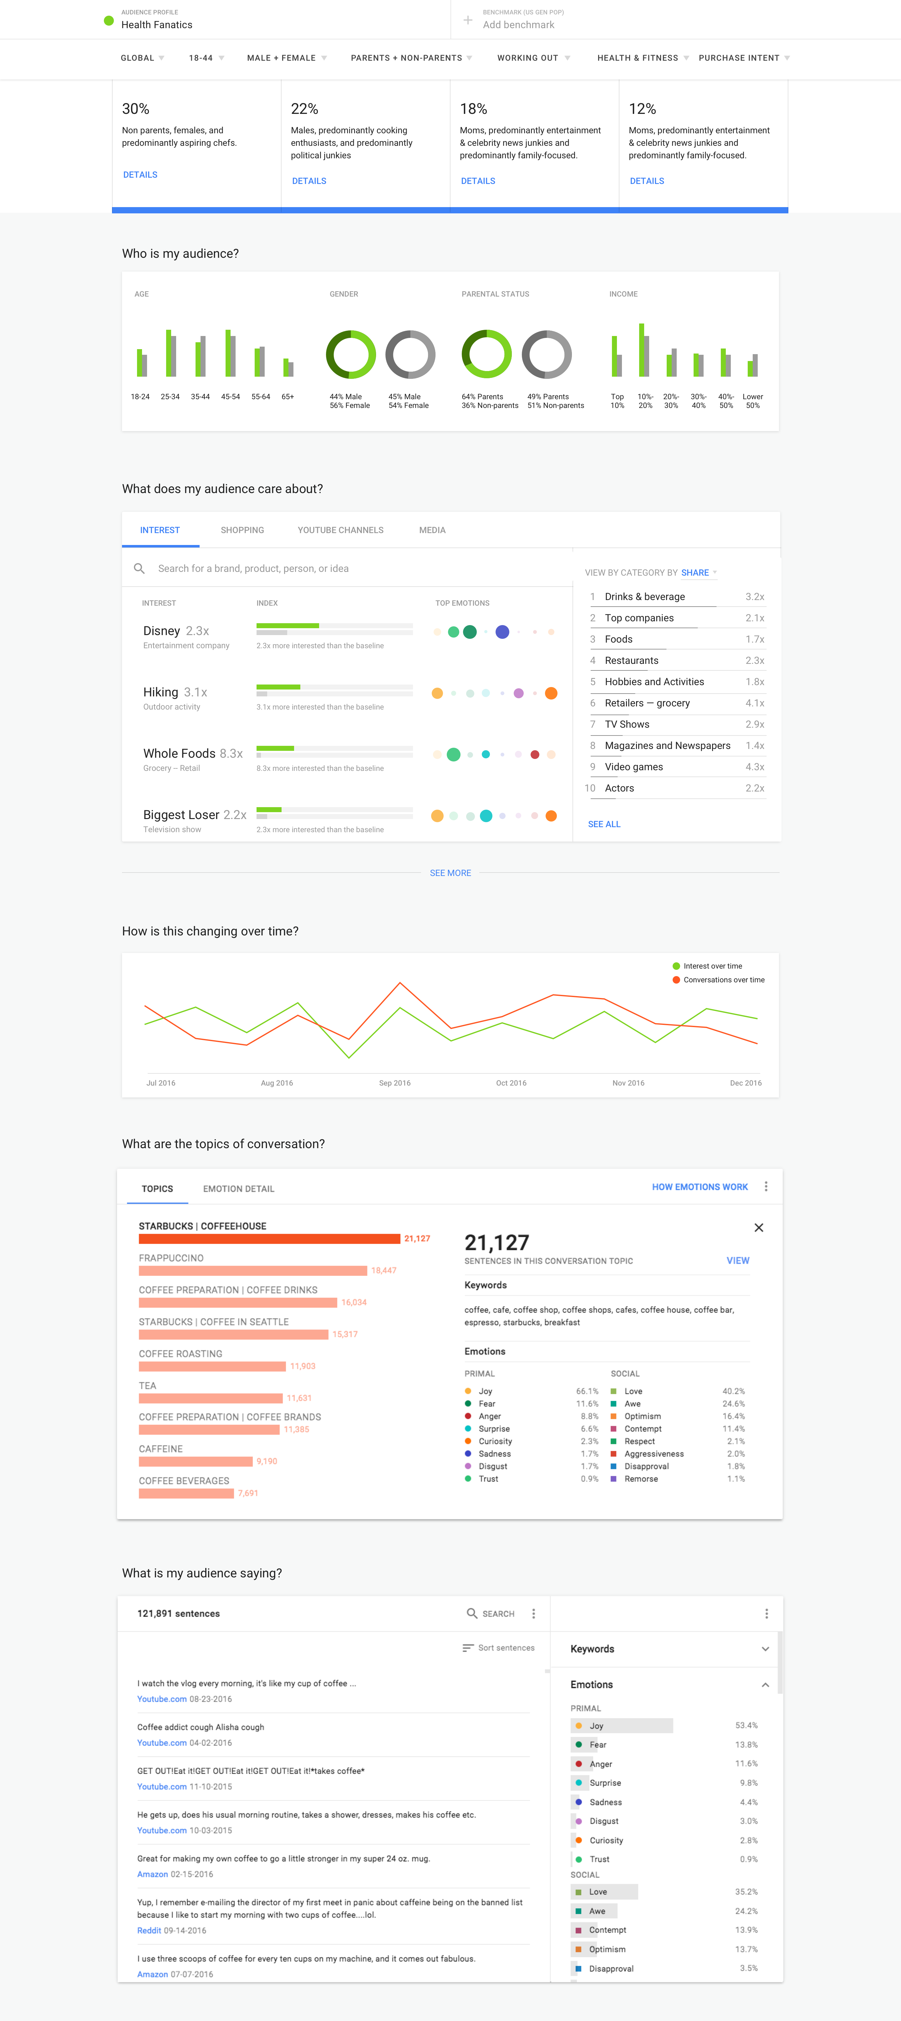This screenshot has height=2021, width=901.
Task: Switch to the SHOPPING tab
Action: coord(242,530)
